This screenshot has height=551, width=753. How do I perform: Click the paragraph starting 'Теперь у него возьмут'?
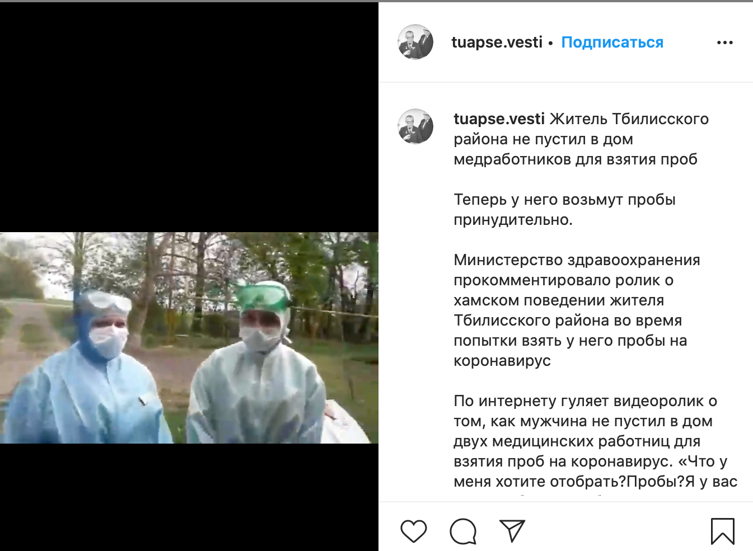(564, 210)
